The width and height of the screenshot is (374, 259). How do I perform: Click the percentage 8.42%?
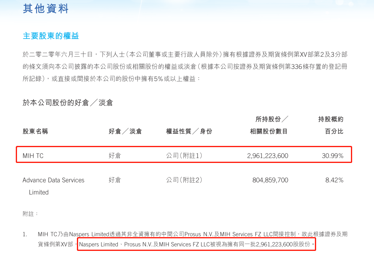tap(334, 180)
